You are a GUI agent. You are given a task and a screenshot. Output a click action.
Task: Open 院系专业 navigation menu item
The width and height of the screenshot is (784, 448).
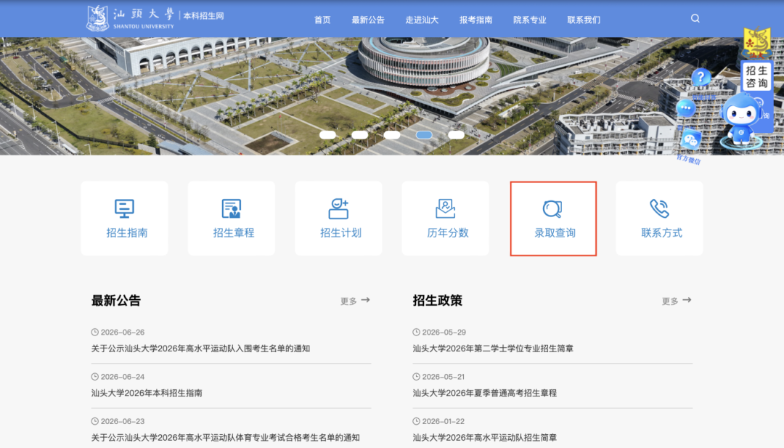[530, 20]
